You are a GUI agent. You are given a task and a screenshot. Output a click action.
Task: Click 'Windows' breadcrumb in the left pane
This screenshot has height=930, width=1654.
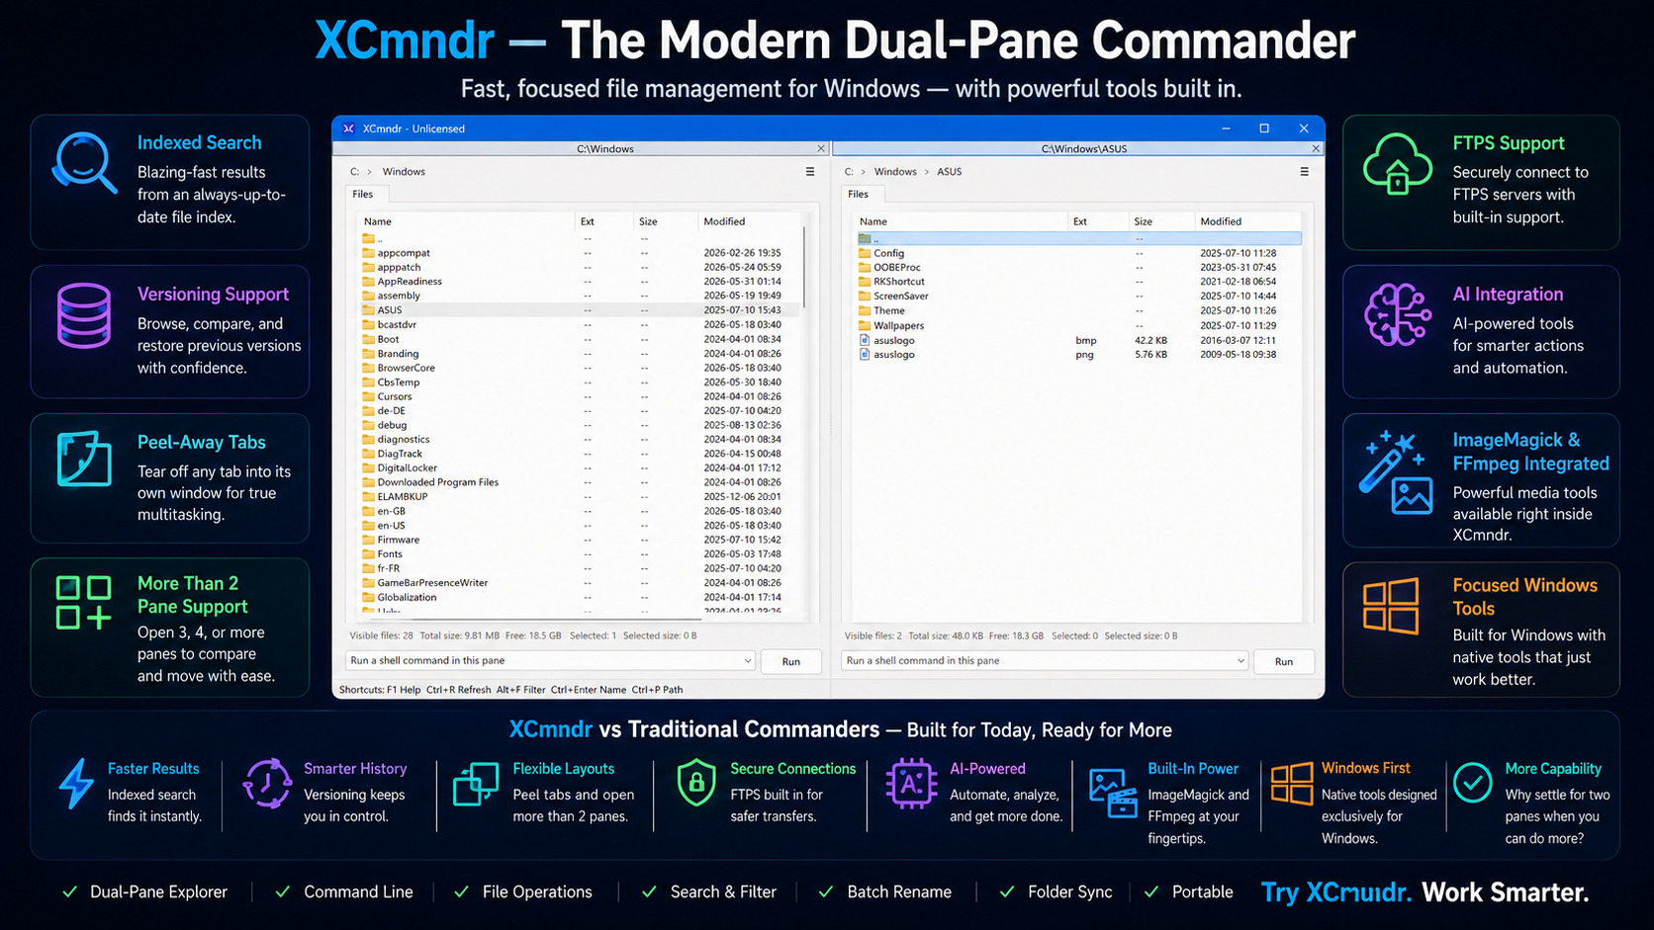[404, 172]
